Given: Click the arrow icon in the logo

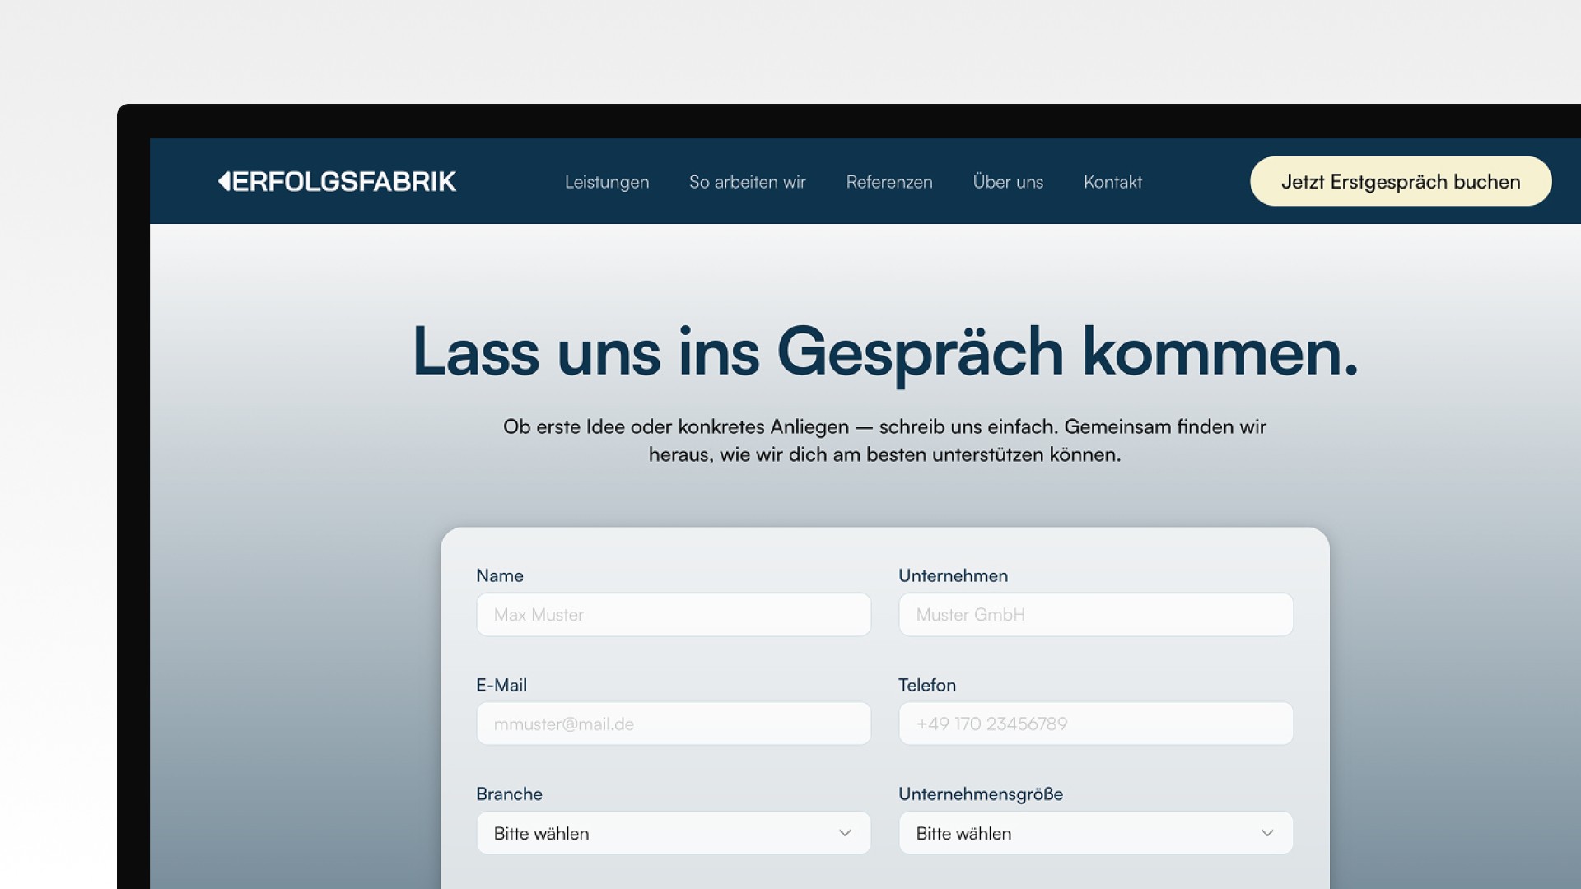Looking at the screenshot, I should pos(224,181).
